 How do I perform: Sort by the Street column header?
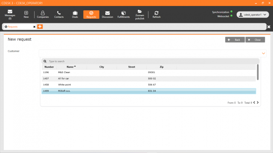click(132, 67)
